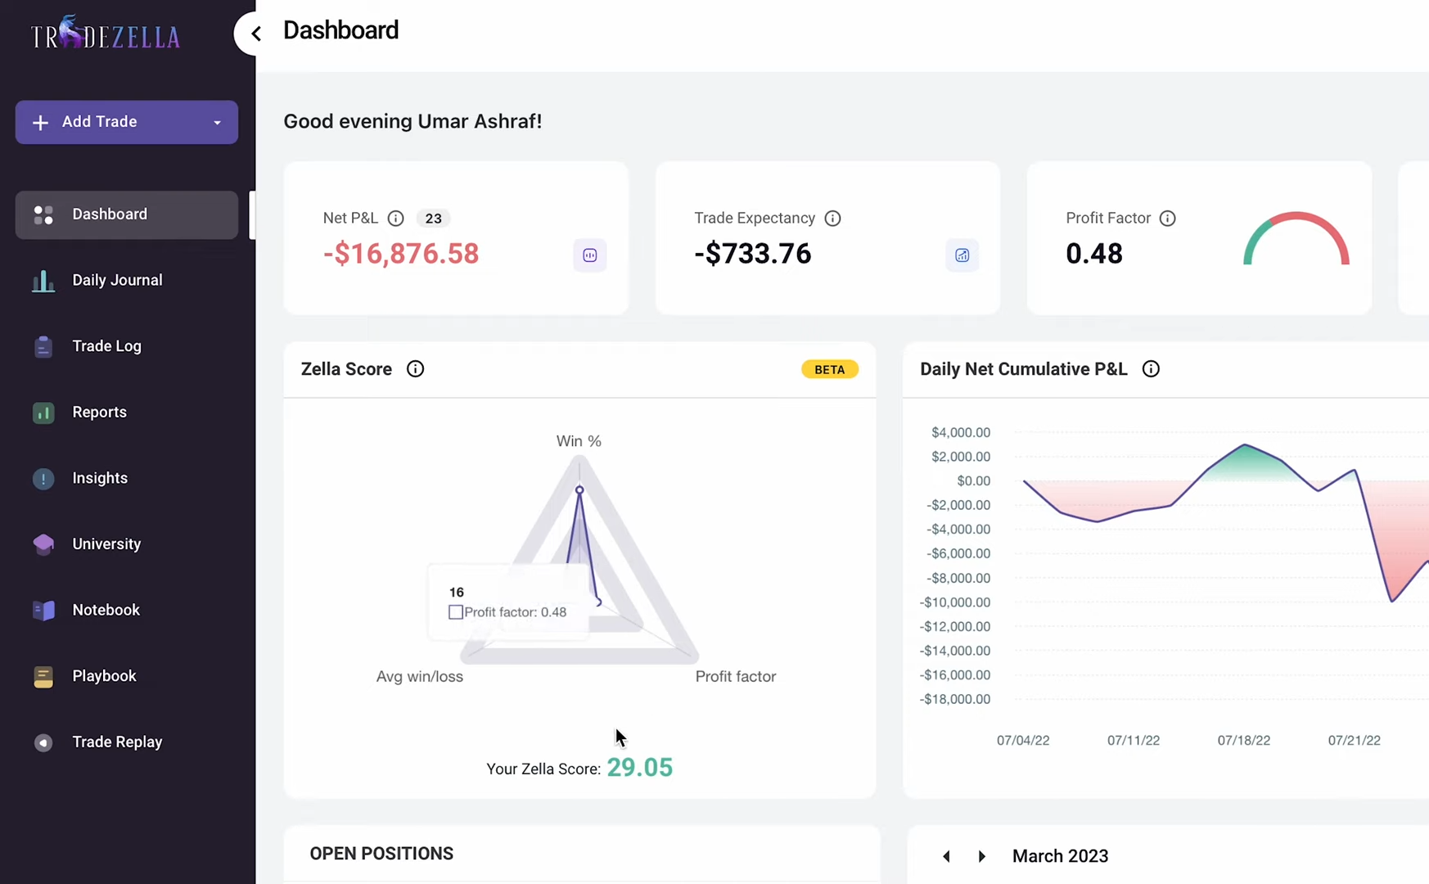Go to previous month in calendar
The width and height of the screenshot is (1429, 884).
946,856
